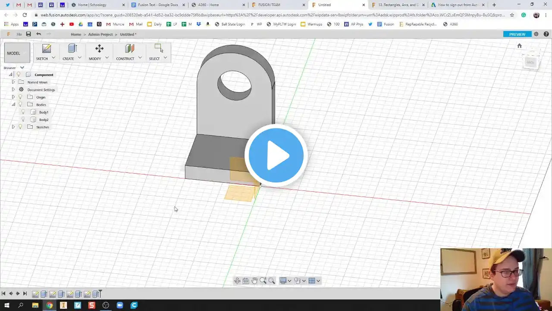Click the Sketch pencil tool icon

[x=46, y=48]
